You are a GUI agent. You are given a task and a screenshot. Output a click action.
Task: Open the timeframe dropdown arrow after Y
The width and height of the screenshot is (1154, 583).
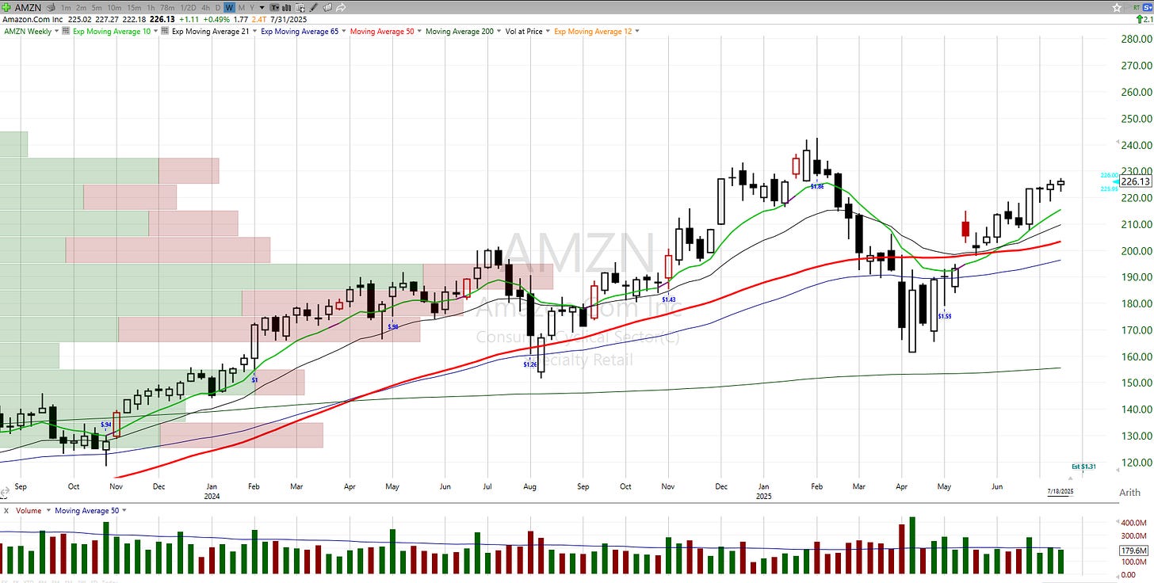[x=262, y=8]
